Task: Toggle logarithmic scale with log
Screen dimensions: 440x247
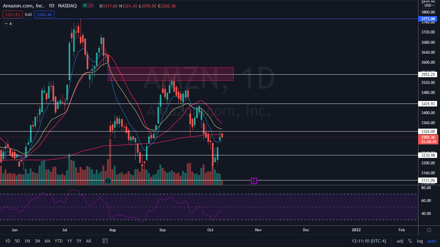Action: [420, 241]
